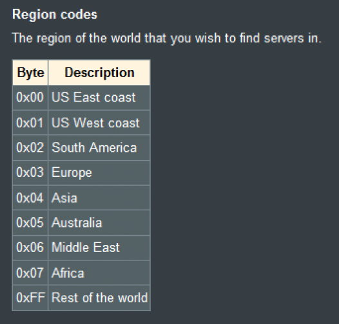Click the Australia description cell
This screenshot has height=324, width=339.
click(99, 223)
